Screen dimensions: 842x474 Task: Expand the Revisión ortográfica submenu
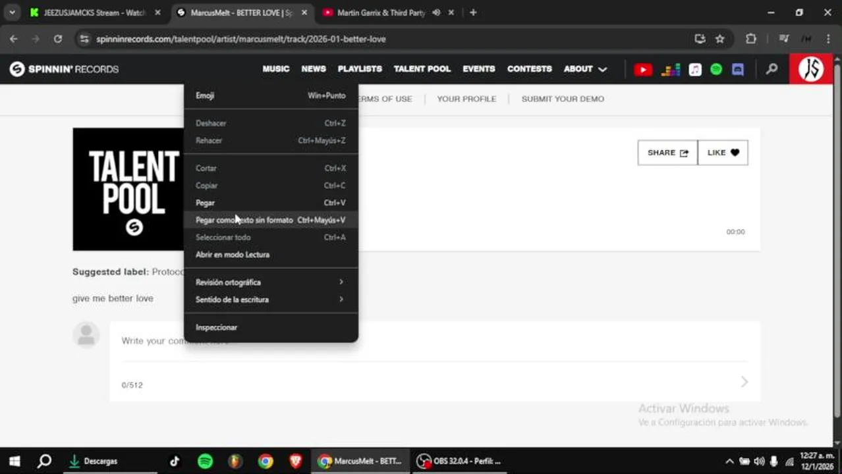tap(271, 282)
